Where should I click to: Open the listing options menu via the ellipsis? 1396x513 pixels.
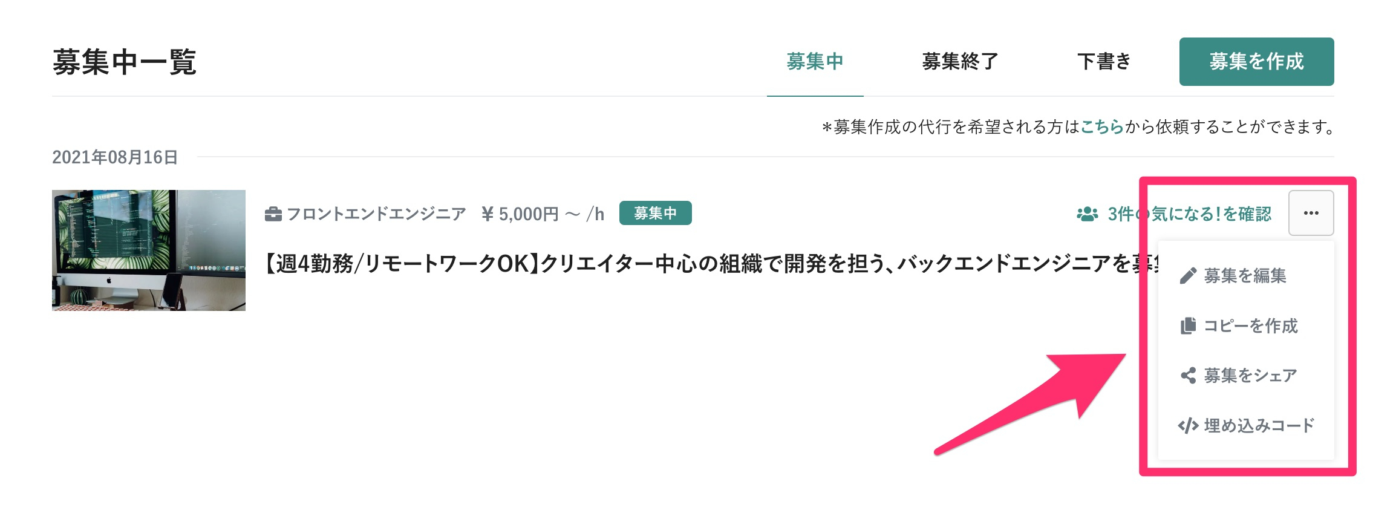[1310, 213]
